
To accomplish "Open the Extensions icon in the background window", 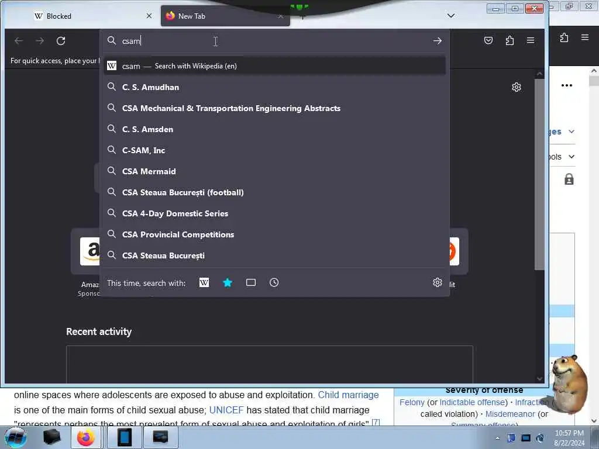I will [564, 37].
